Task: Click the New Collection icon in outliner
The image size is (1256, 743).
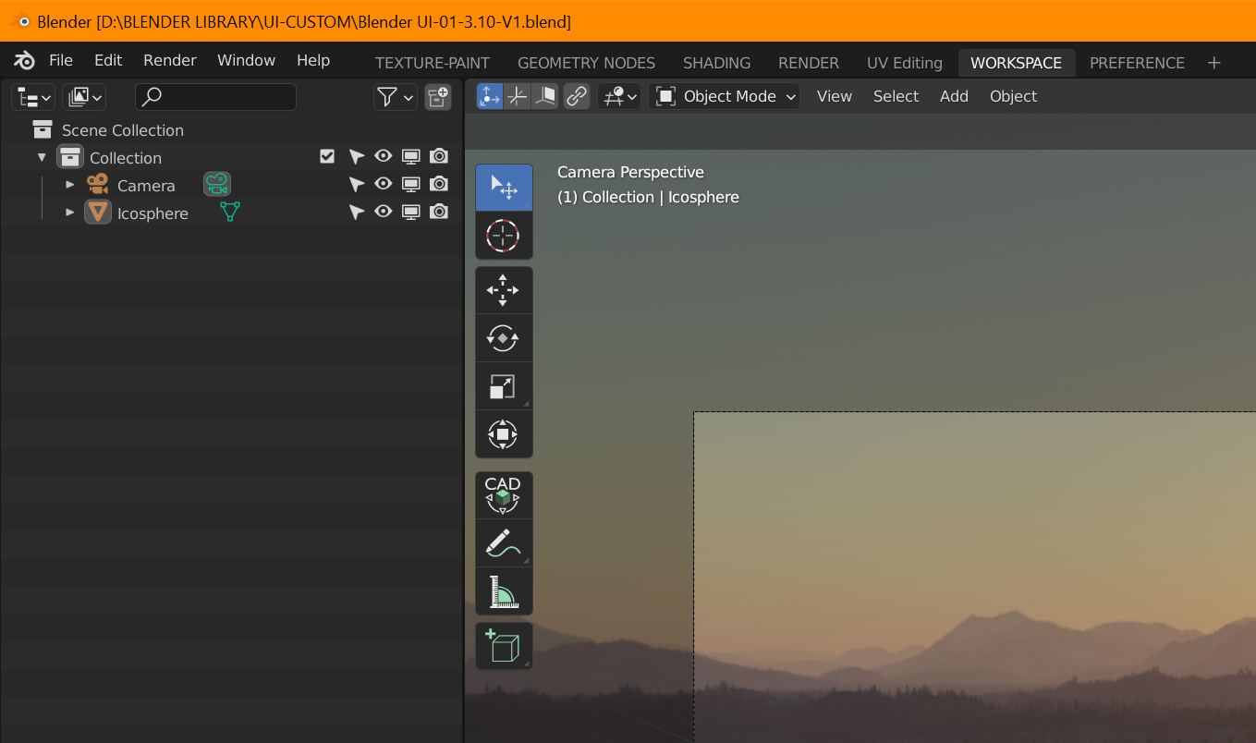Action: click(438, 97)
